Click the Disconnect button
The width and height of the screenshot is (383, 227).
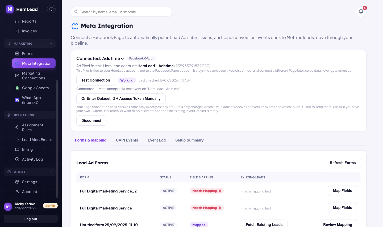tap(91, 121)
